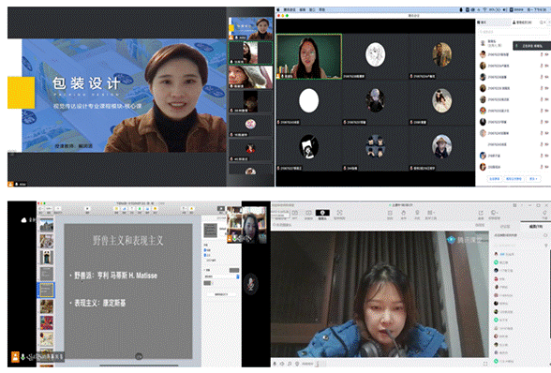Click the orange host icon at bottom-left
551x373 pixels.
coord(15,357)
